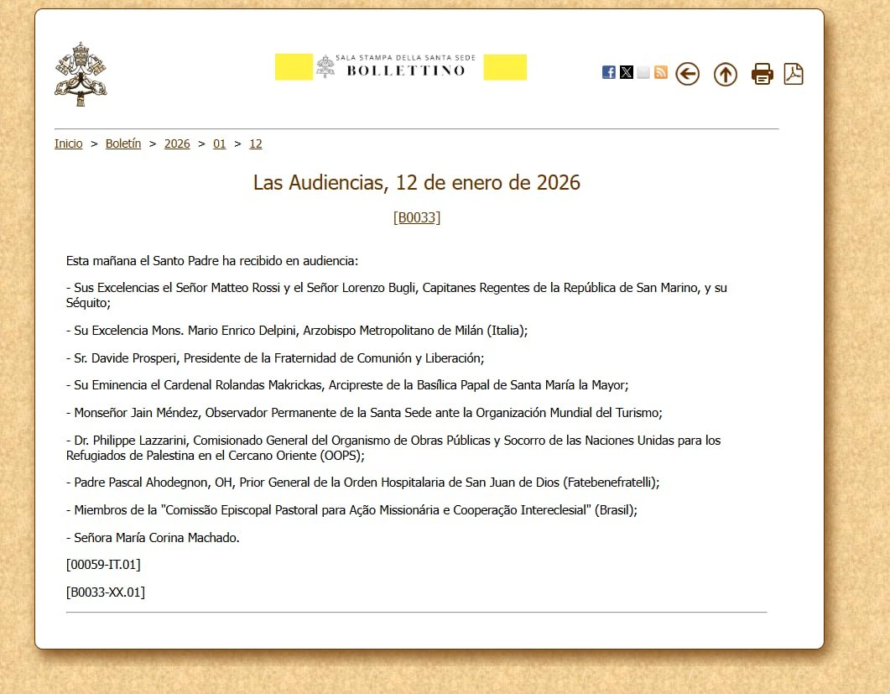Viewport: 890px width, 694px height.
Task: Open bulletin reference B0033
Action: pos(417,217)
